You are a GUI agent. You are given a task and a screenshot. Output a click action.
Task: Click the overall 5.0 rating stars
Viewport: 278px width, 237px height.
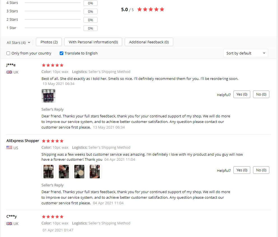tap(151, 10)
